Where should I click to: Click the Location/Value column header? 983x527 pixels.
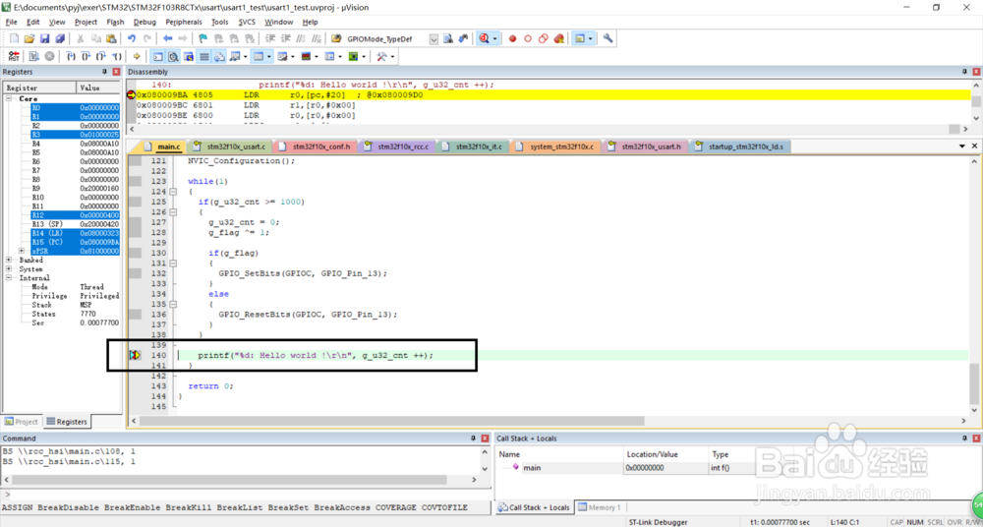[665, 453]
